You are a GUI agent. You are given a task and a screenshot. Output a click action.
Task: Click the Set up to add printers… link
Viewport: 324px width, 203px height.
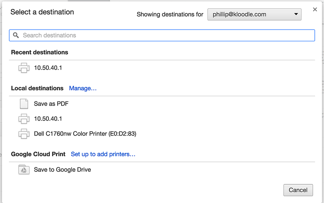click(103, 154)
